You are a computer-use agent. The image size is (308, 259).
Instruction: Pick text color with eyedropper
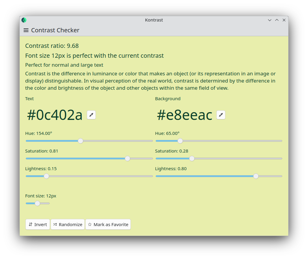click(x=91, y=115)
